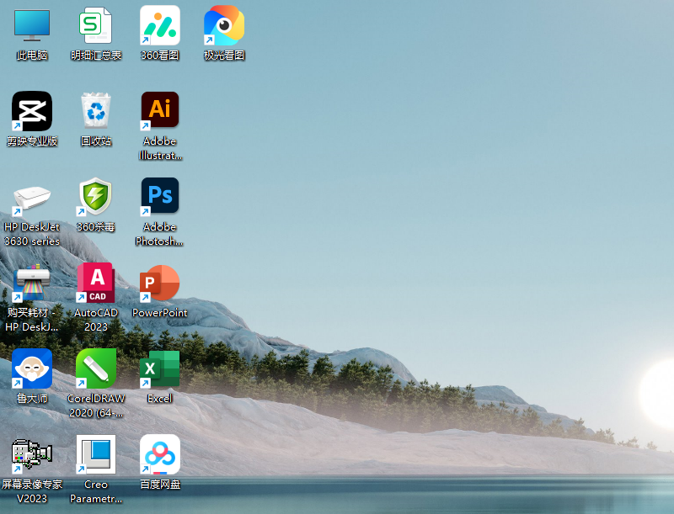Image resolution: width=674 pixels, height=514 pixels.
Task: Launch the Adobe Illustrator Ai icon
Action: pos(160,110)
